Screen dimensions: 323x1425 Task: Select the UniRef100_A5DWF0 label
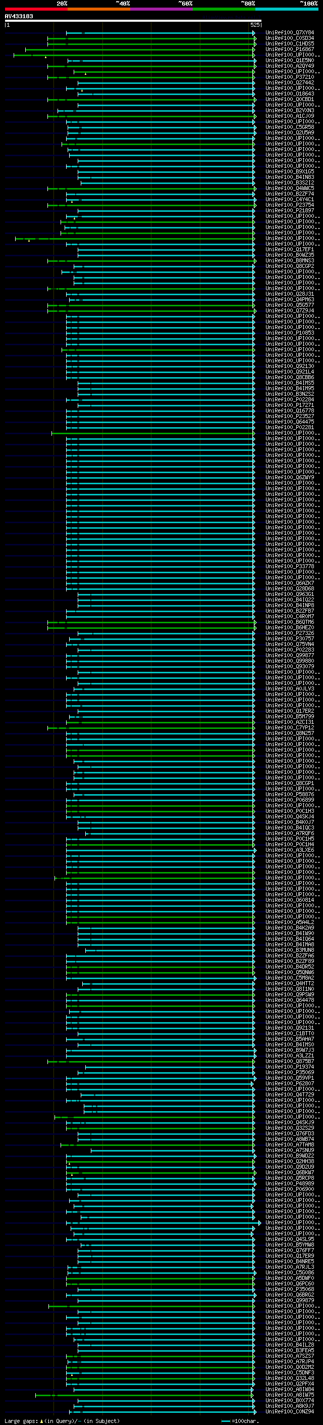tap(290, 1278)
